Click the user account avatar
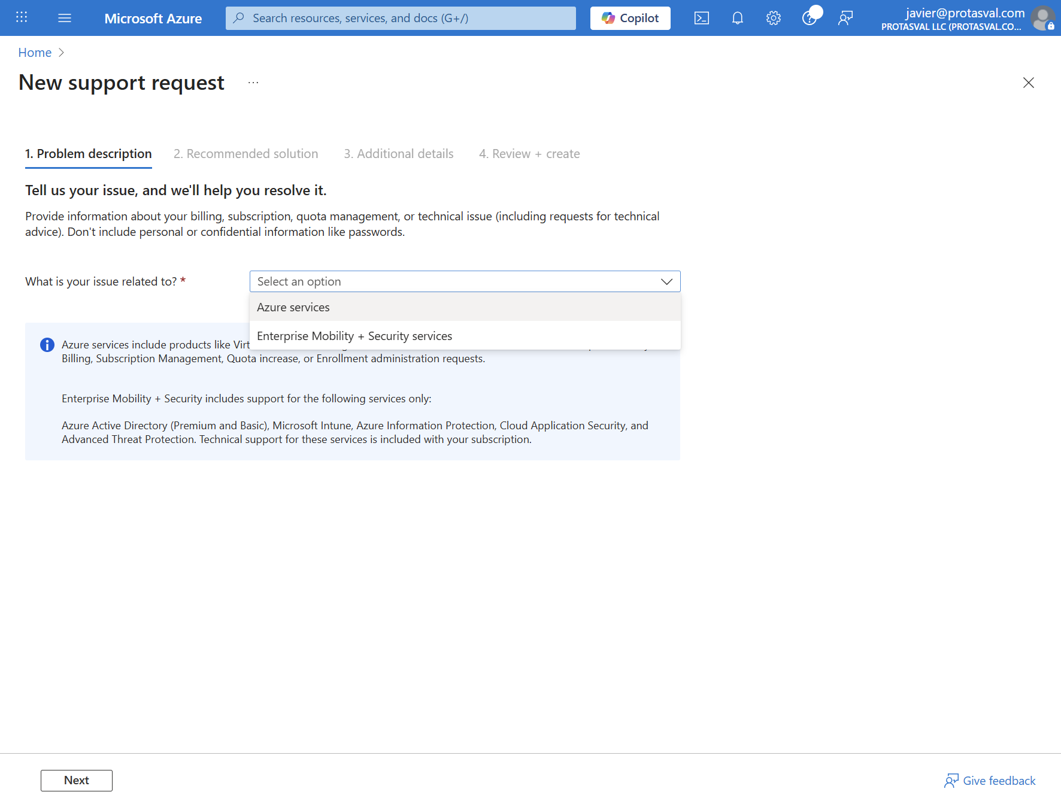 pos(1042,18)
